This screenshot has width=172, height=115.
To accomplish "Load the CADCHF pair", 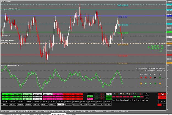I will 44,102.
